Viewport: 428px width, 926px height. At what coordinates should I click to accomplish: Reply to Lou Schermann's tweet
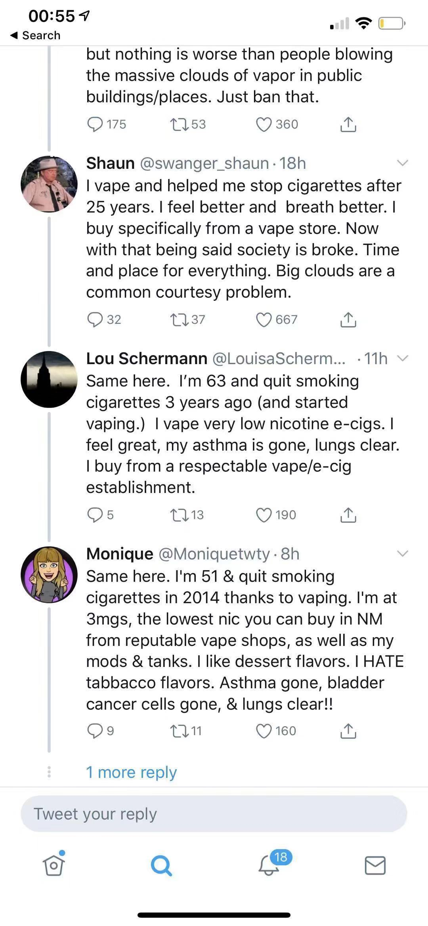(x=95, y=515)
